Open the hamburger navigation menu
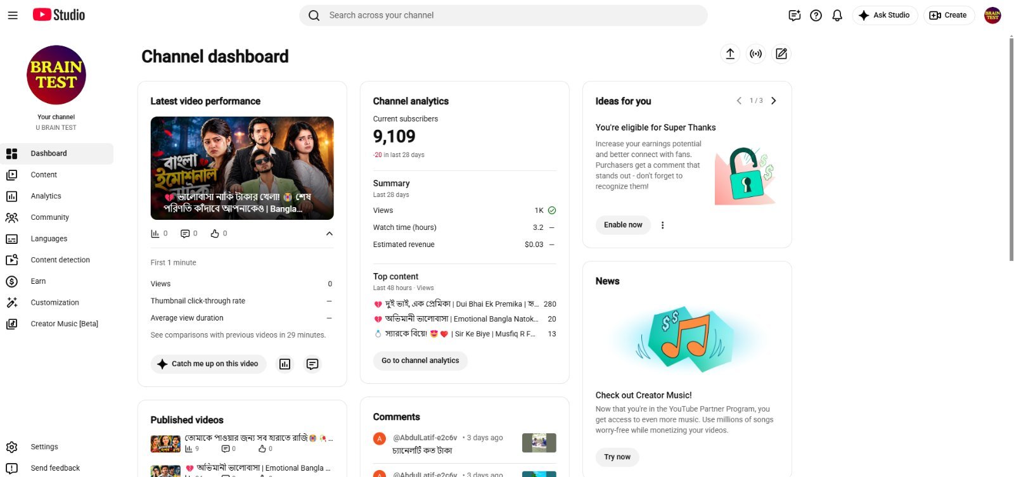This screenshot has height=477, width=1014. (13, 15)
